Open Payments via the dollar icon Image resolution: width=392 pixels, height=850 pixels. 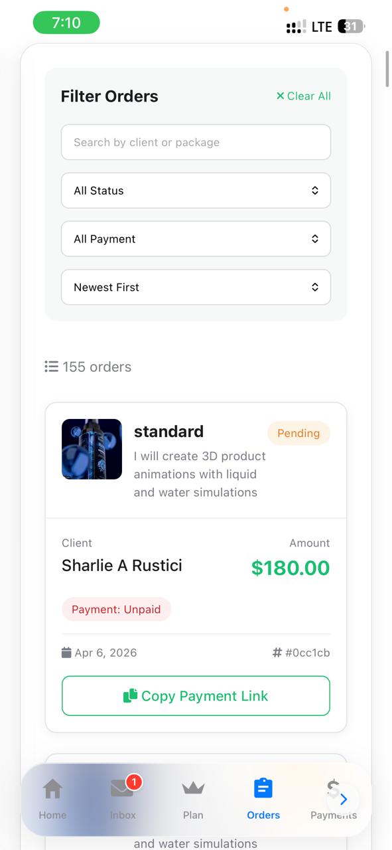(x=334, y=789)
